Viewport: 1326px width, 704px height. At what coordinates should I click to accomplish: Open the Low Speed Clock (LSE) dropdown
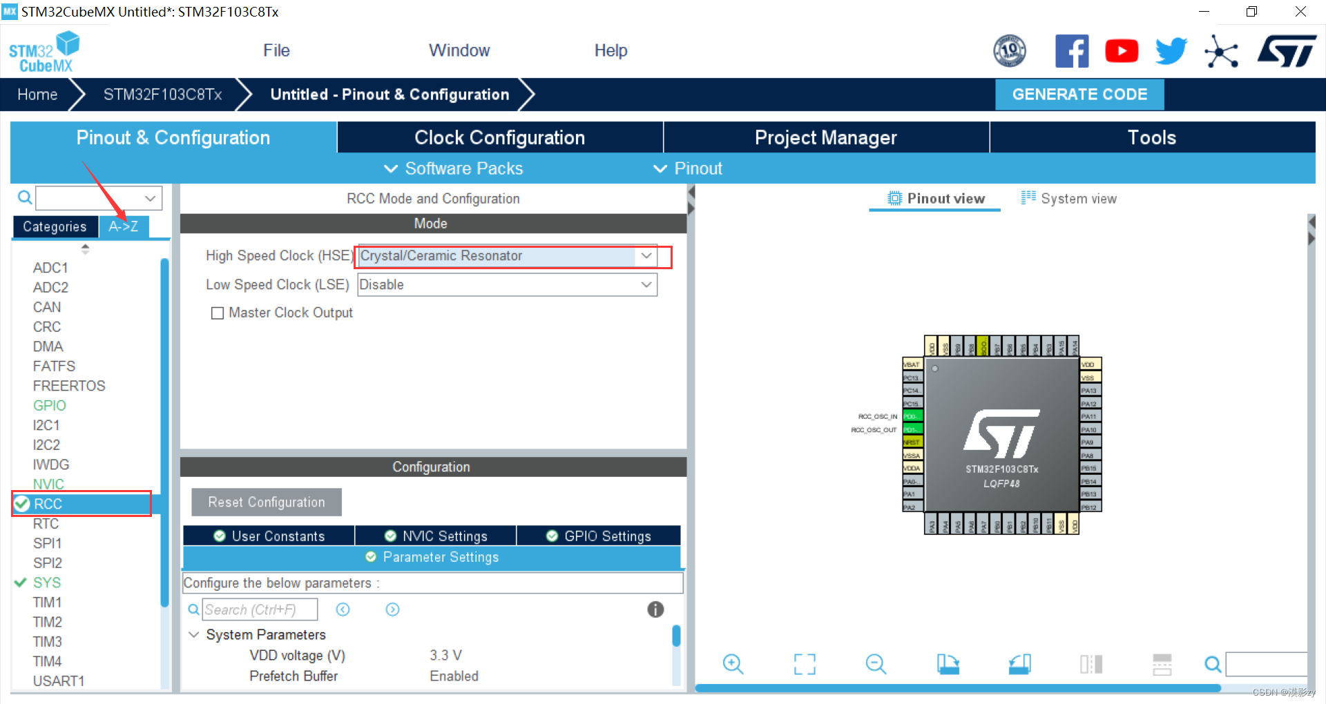point(646,284)
